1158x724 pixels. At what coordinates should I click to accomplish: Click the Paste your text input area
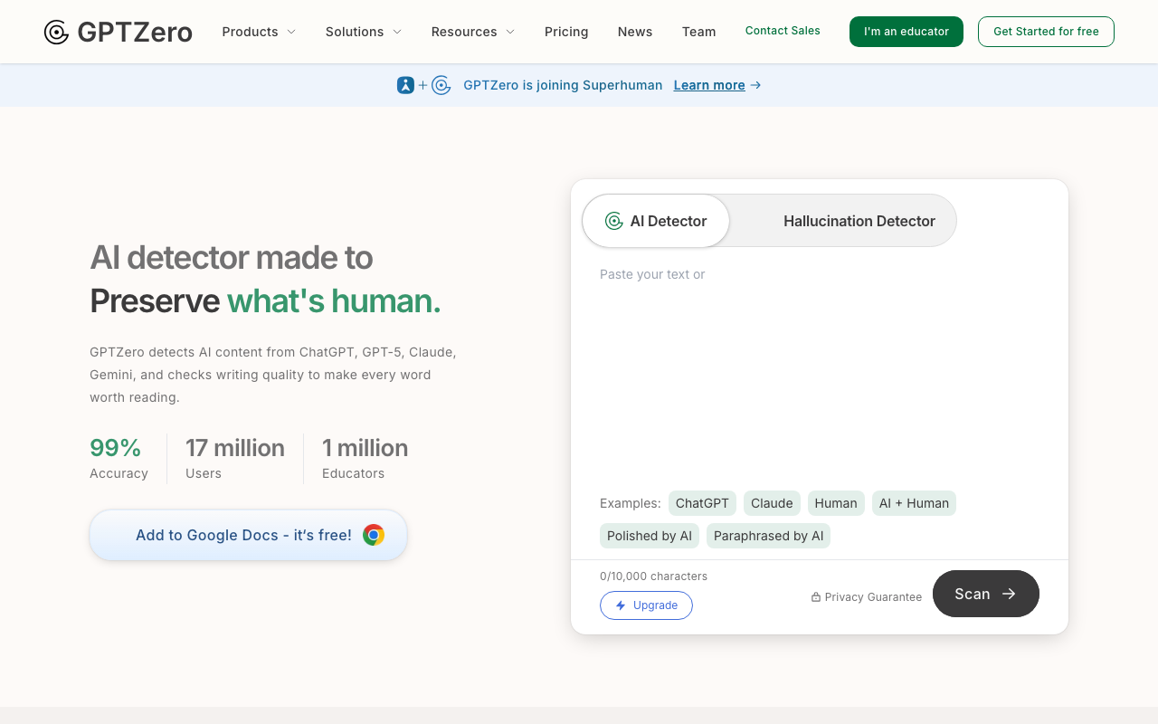click(819, 371)
